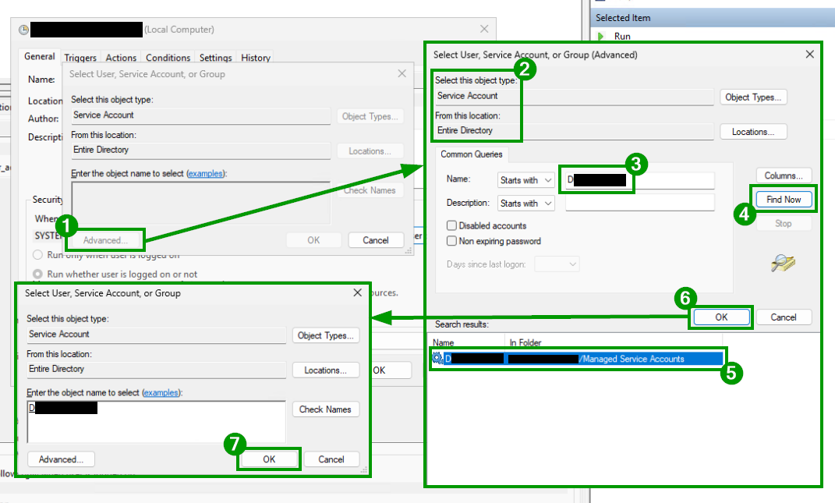Open the Starts with dropdown next to Name

(525, 179)
